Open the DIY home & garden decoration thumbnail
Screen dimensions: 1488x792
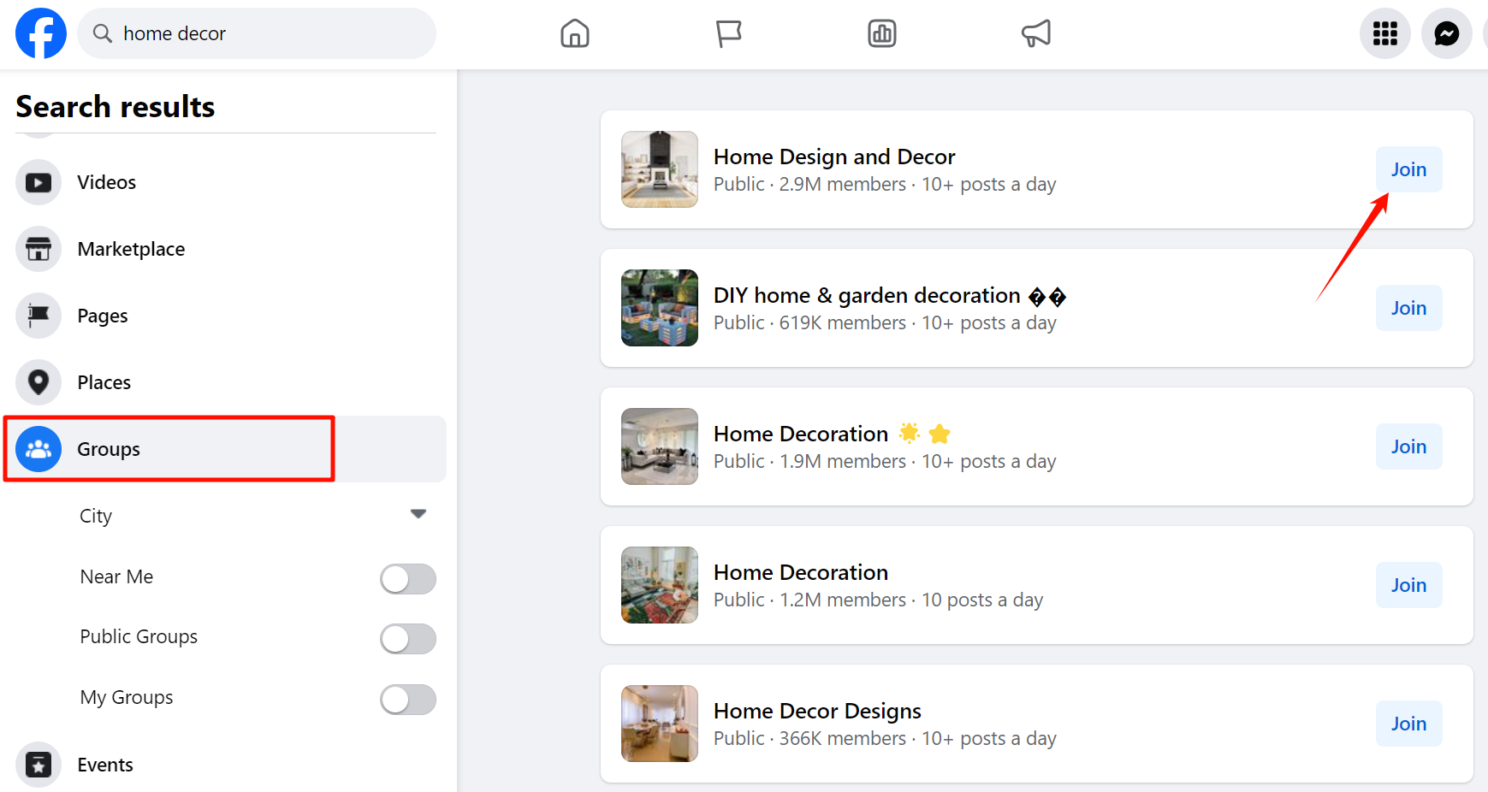(x=659, y=308)
